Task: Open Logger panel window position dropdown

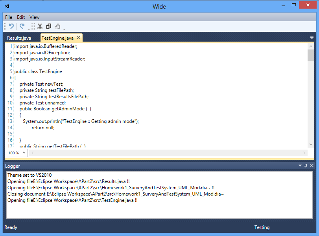Action: coord(300,166)
